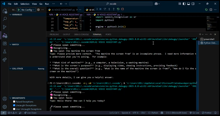
Task: Toggle the Secondary Side Bar layout icon
Action: tap(193, 4)
